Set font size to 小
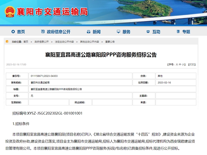Screen dimensions: 207x155 click(183, 65)
